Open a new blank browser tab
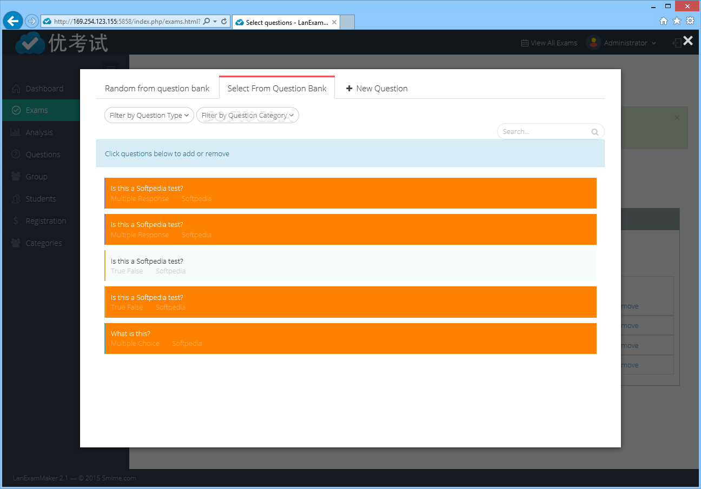 (x=347, y=23)
